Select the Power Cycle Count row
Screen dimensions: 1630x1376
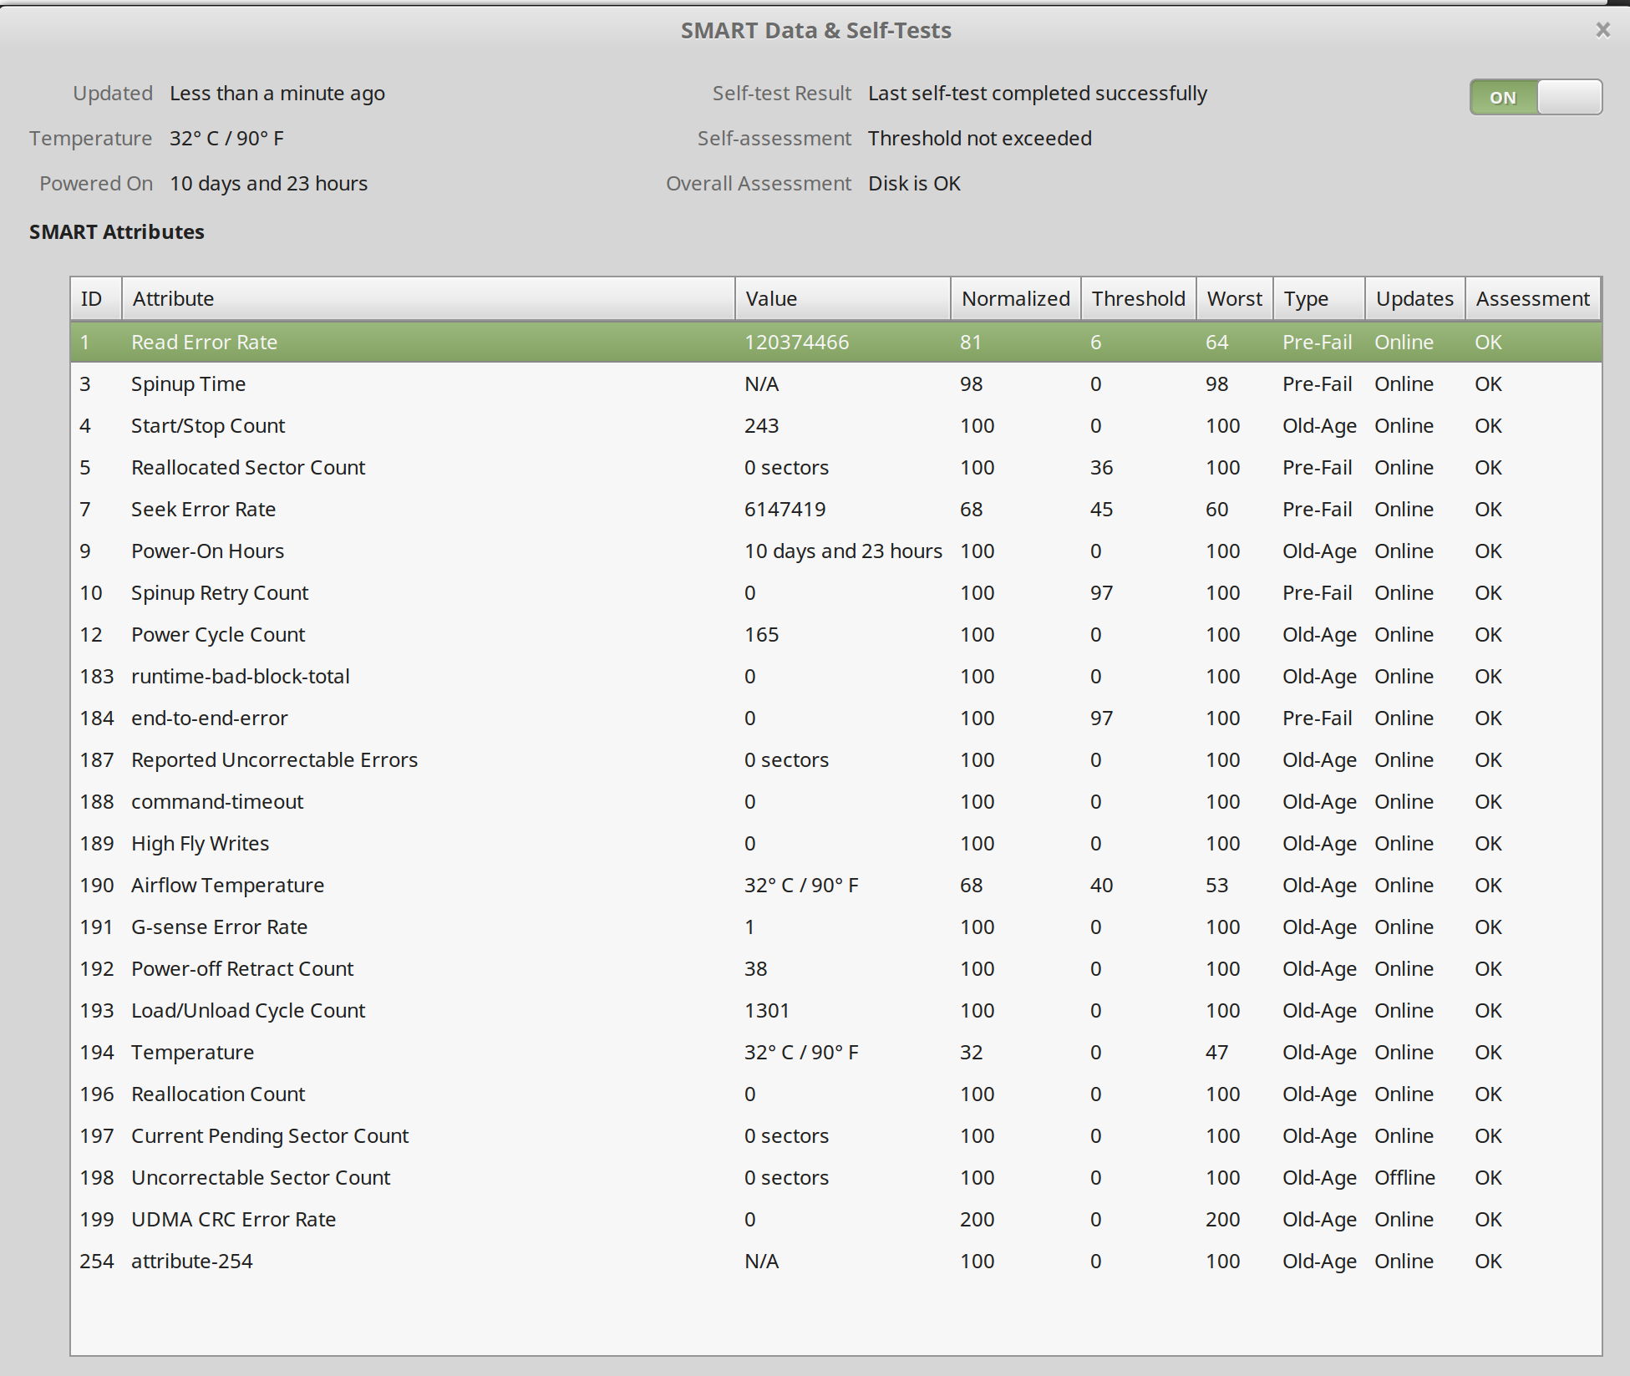click(218, 635)
